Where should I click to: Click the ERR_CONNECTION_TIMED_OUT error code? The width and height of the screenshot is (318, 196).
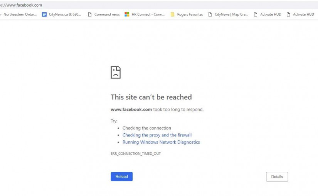[136, 154]
